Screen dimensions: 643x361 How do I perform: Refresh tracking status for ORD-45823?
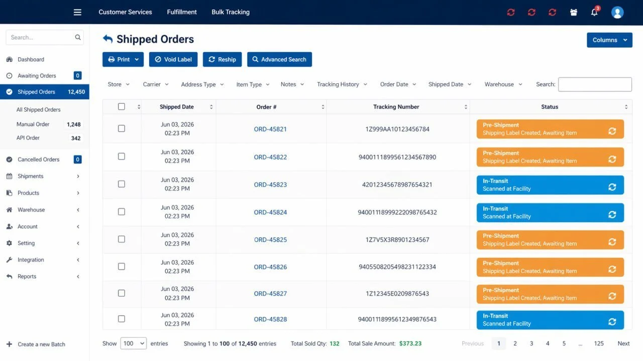point(612,187)
